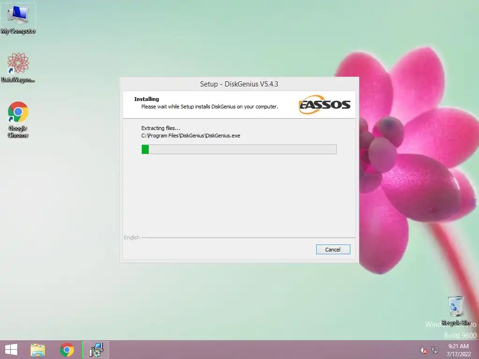Open the network tray icon
479x359 pixels.
point(435,350)
